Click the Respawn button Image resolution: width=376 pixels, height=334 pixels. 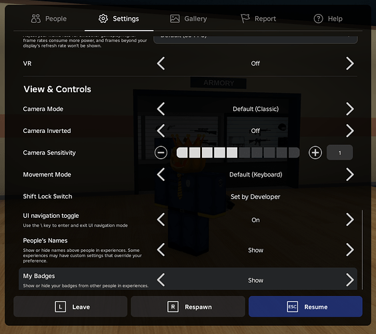pos(188,307)
